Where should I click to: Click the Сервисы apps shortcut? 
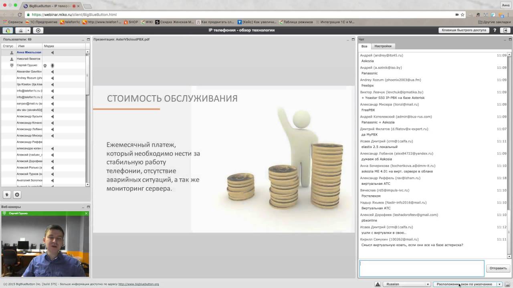[x=12, y=22]
